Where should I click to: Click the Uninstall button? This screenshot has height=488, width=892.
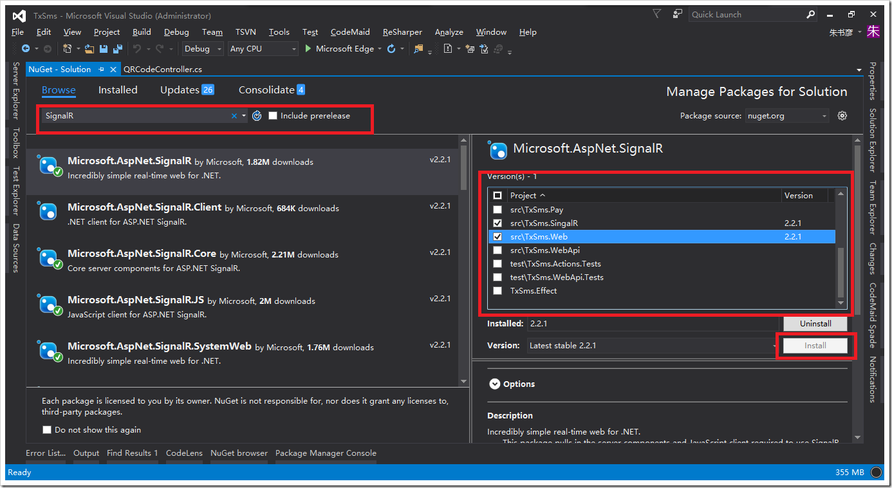pos(815,324)
